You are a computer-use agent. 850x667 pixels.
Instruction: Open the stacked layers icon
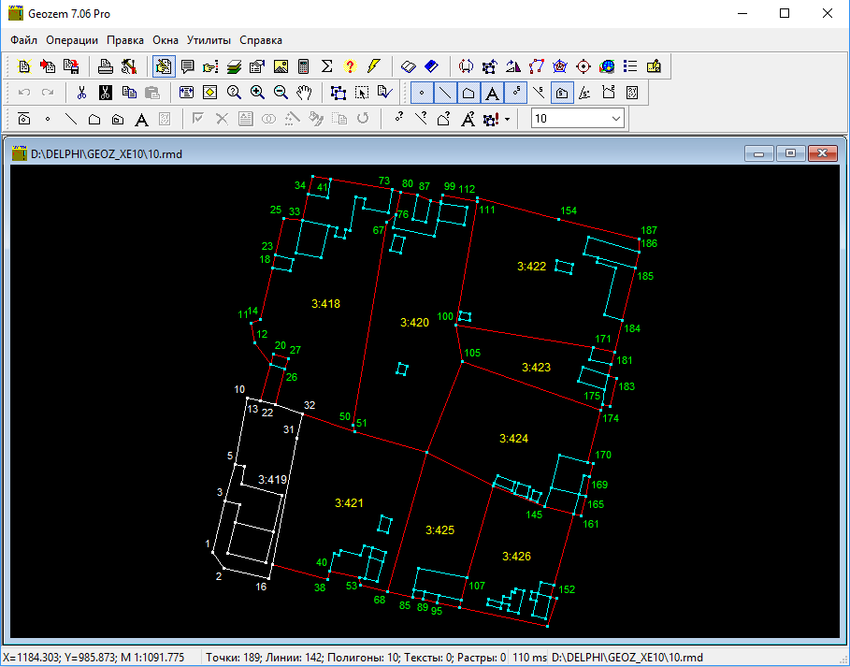click(x=234, y=66)
